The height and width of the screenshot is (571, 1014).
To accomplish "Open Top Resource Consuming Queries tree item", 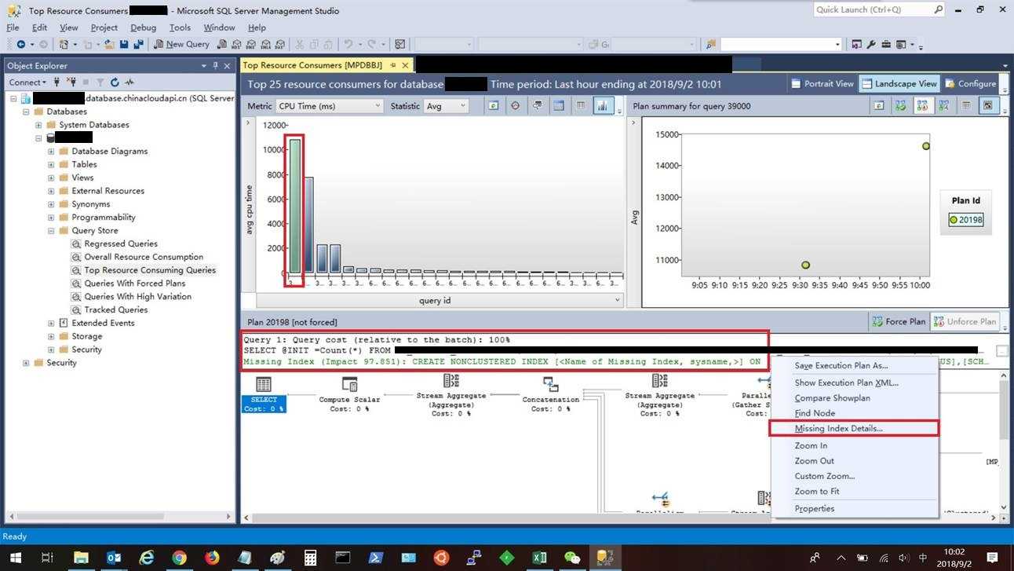I will tap(150, 270).
